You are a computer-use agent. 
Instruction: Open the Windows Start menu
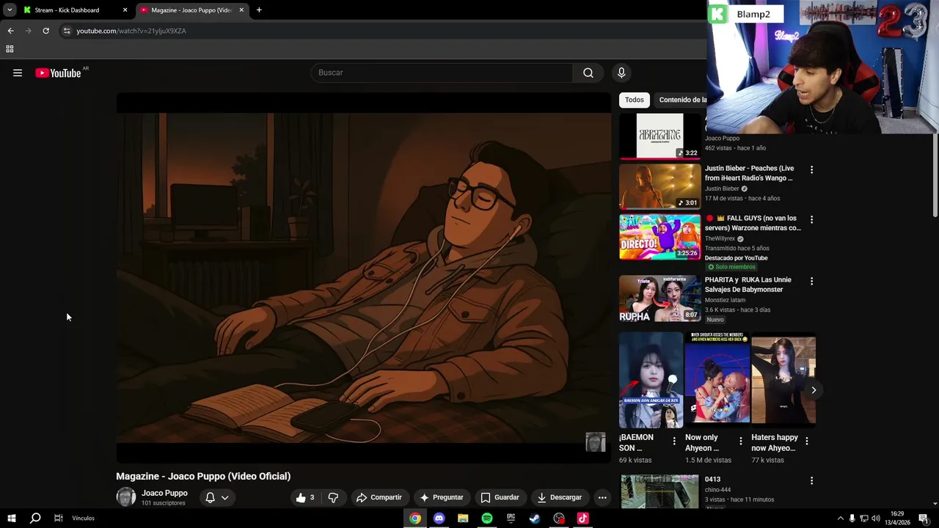tap(11, 518)
